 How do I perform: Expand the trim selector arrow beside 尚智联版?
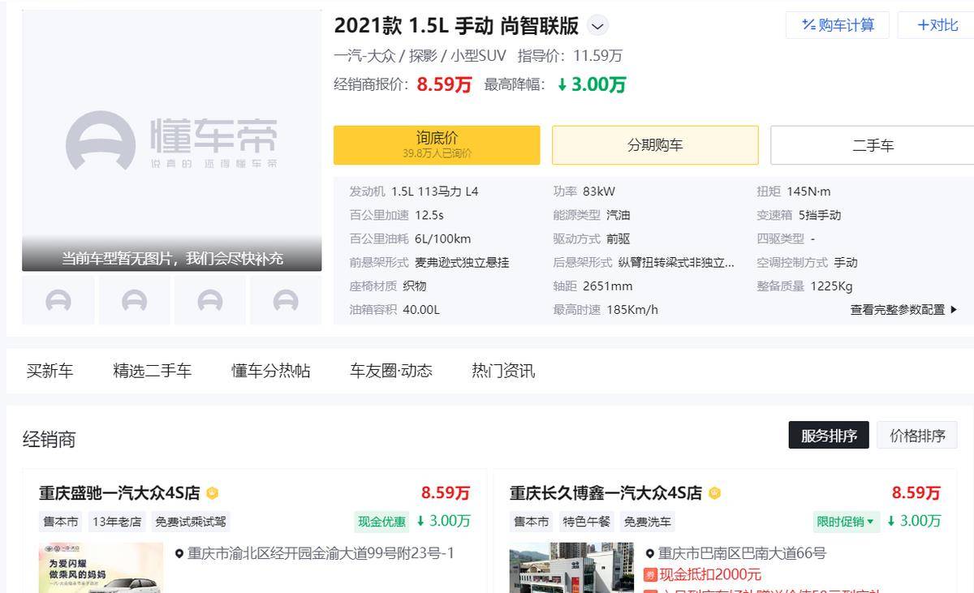(597, 25)
